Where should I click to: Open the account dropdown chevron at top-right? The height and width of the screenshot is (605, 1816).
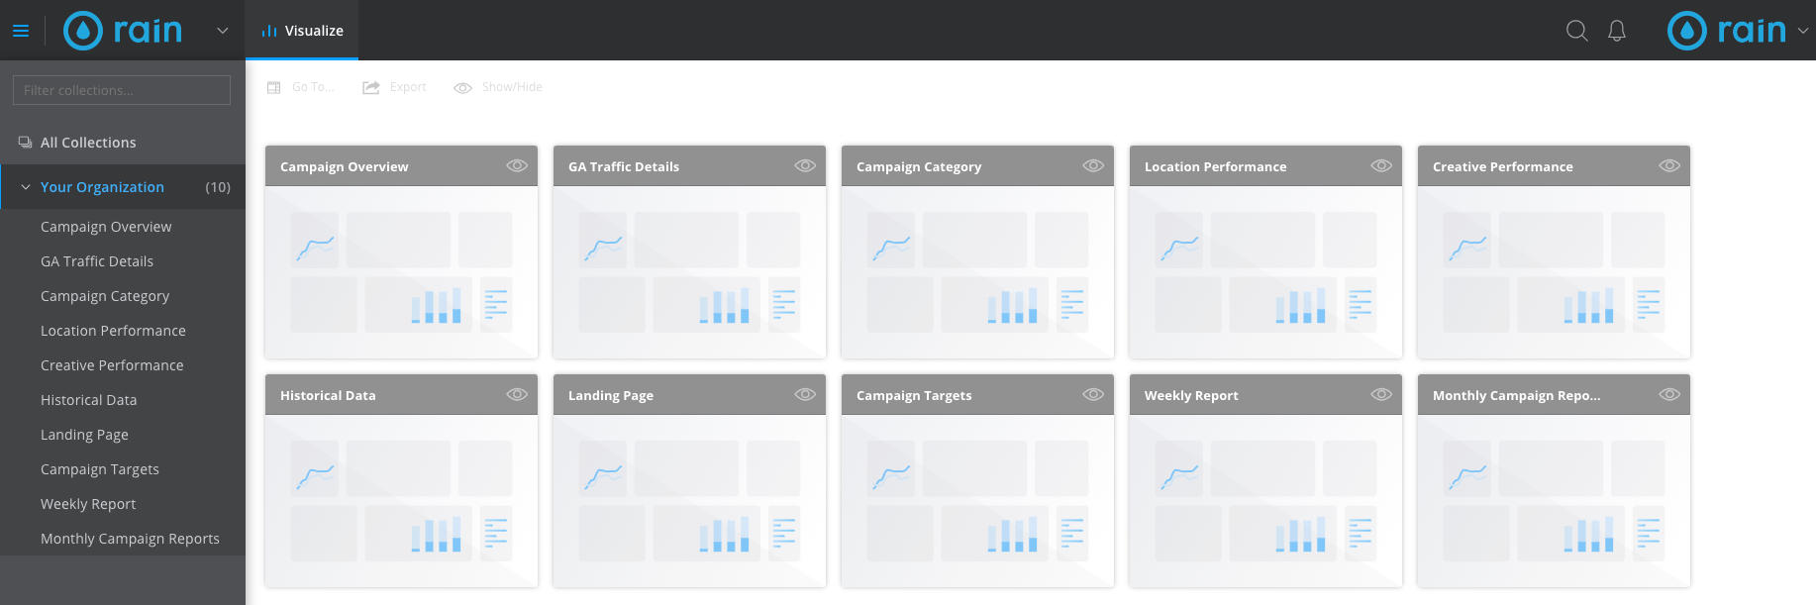click(x=1803, y=31)
